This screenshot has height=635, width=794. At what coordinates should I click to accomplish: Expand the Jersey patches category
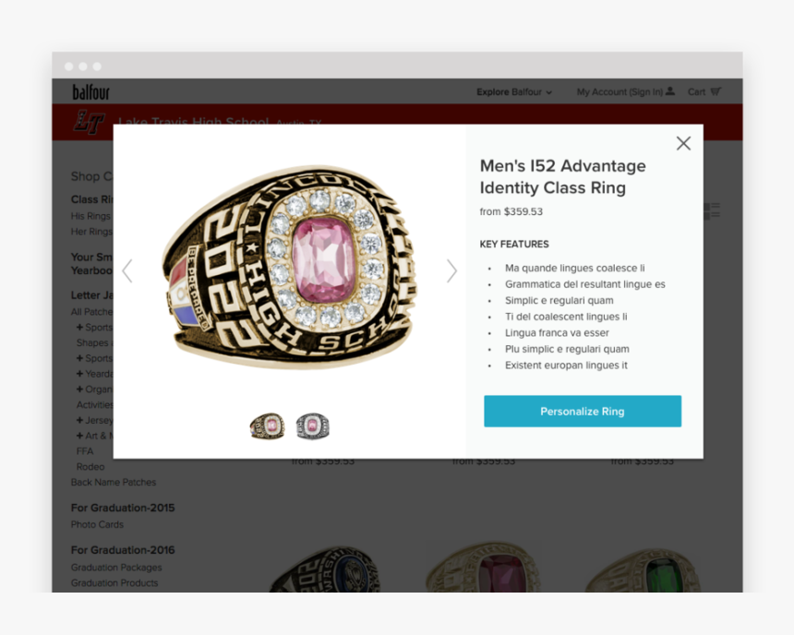point(94,420)
